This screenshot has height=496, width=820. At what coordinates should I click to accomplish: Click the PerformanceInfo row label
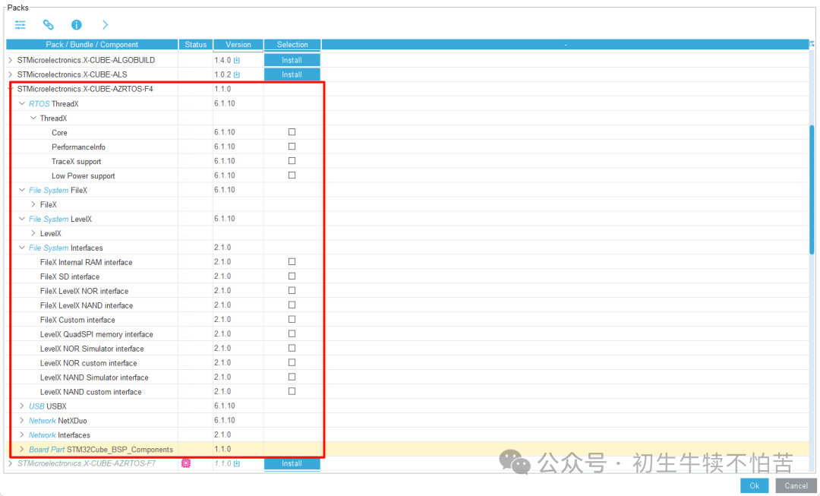click(78, 147)
